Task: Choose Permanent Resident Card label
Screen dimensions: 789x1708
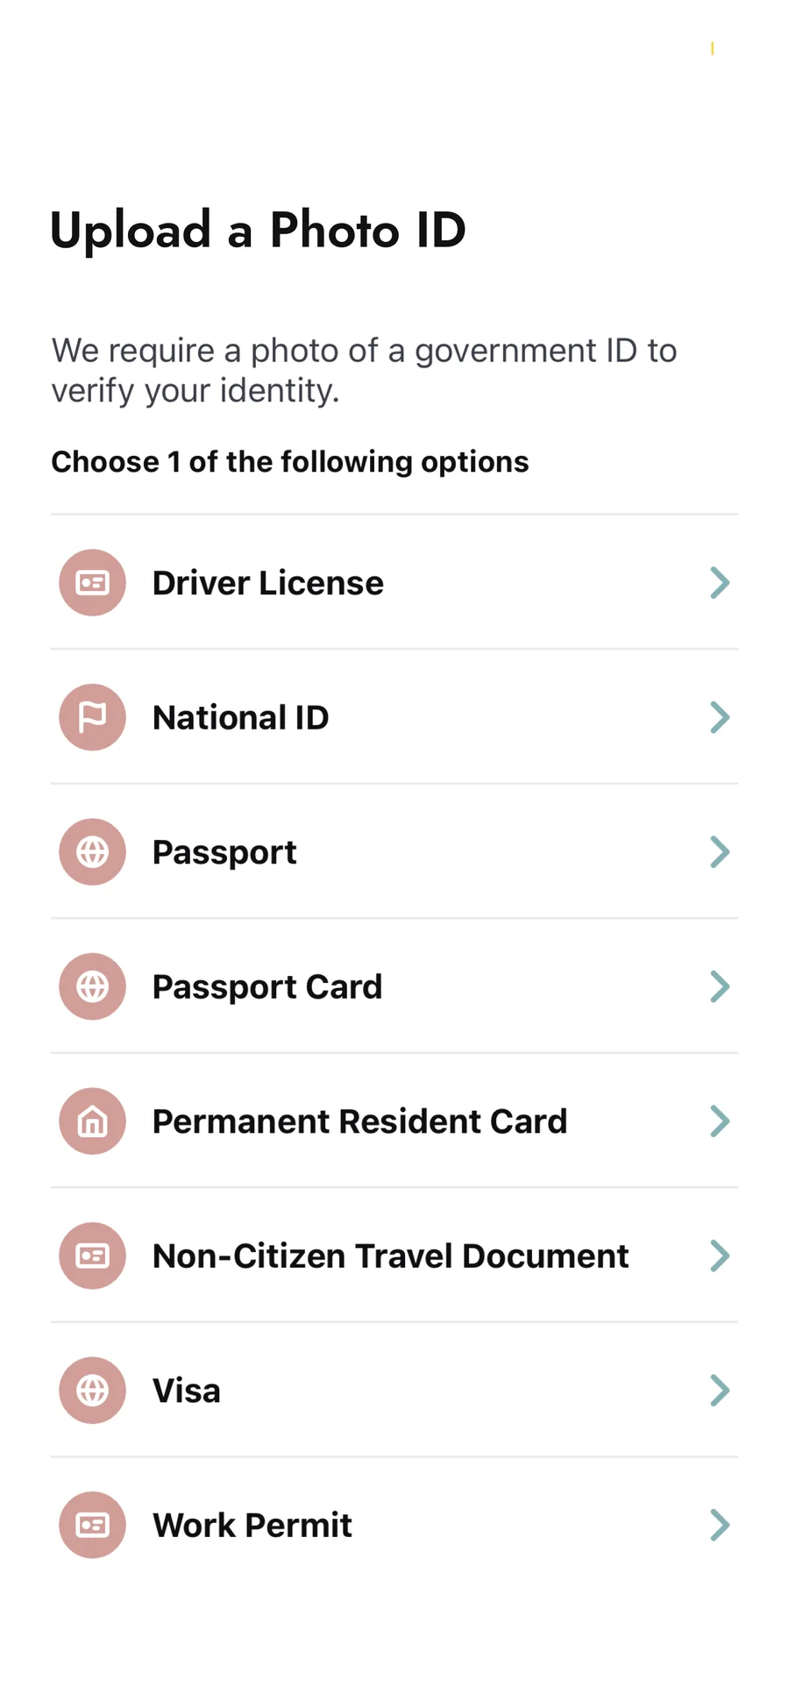Action: [359, 1121]
